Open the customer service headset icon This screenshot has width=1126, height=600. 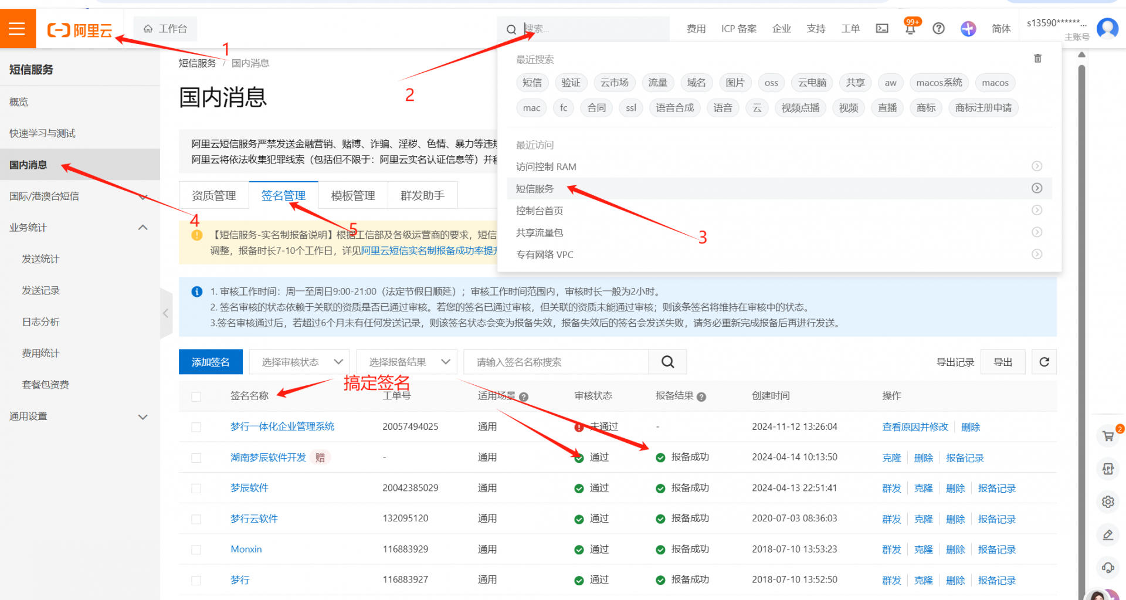(x=1108, y=567)
